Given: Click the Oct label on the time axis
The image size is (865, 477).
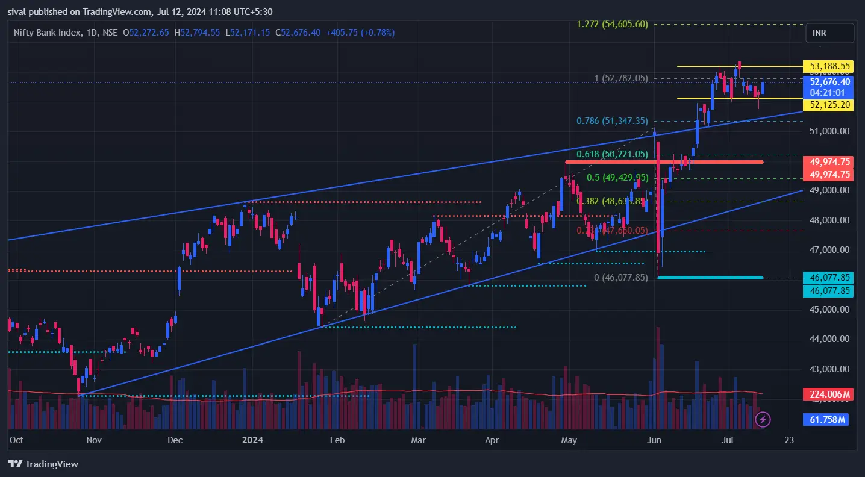Looking at the screenshot, I should pyautogui.click(x=17, y=440).
